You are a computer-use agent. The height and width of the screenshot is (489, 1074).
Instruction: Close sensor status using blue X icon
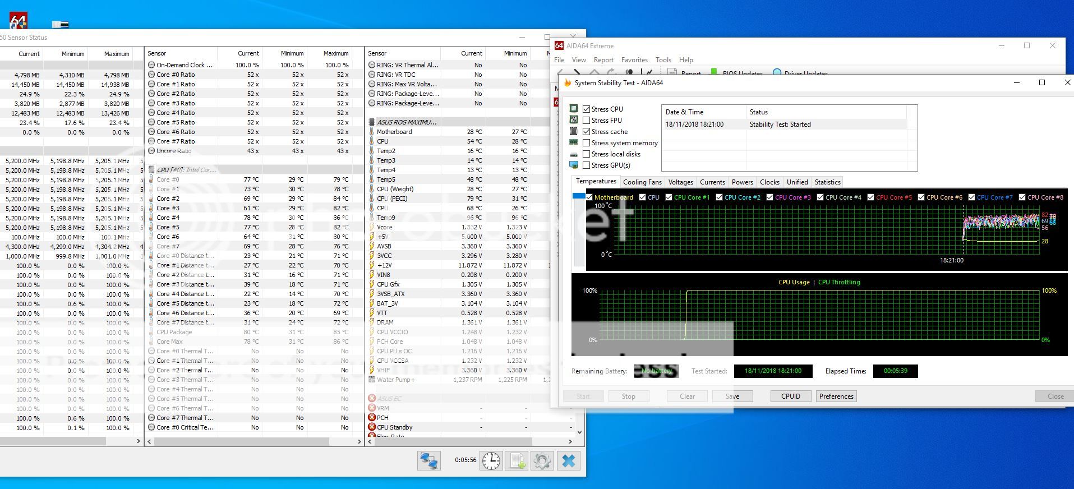coord(568,461)
